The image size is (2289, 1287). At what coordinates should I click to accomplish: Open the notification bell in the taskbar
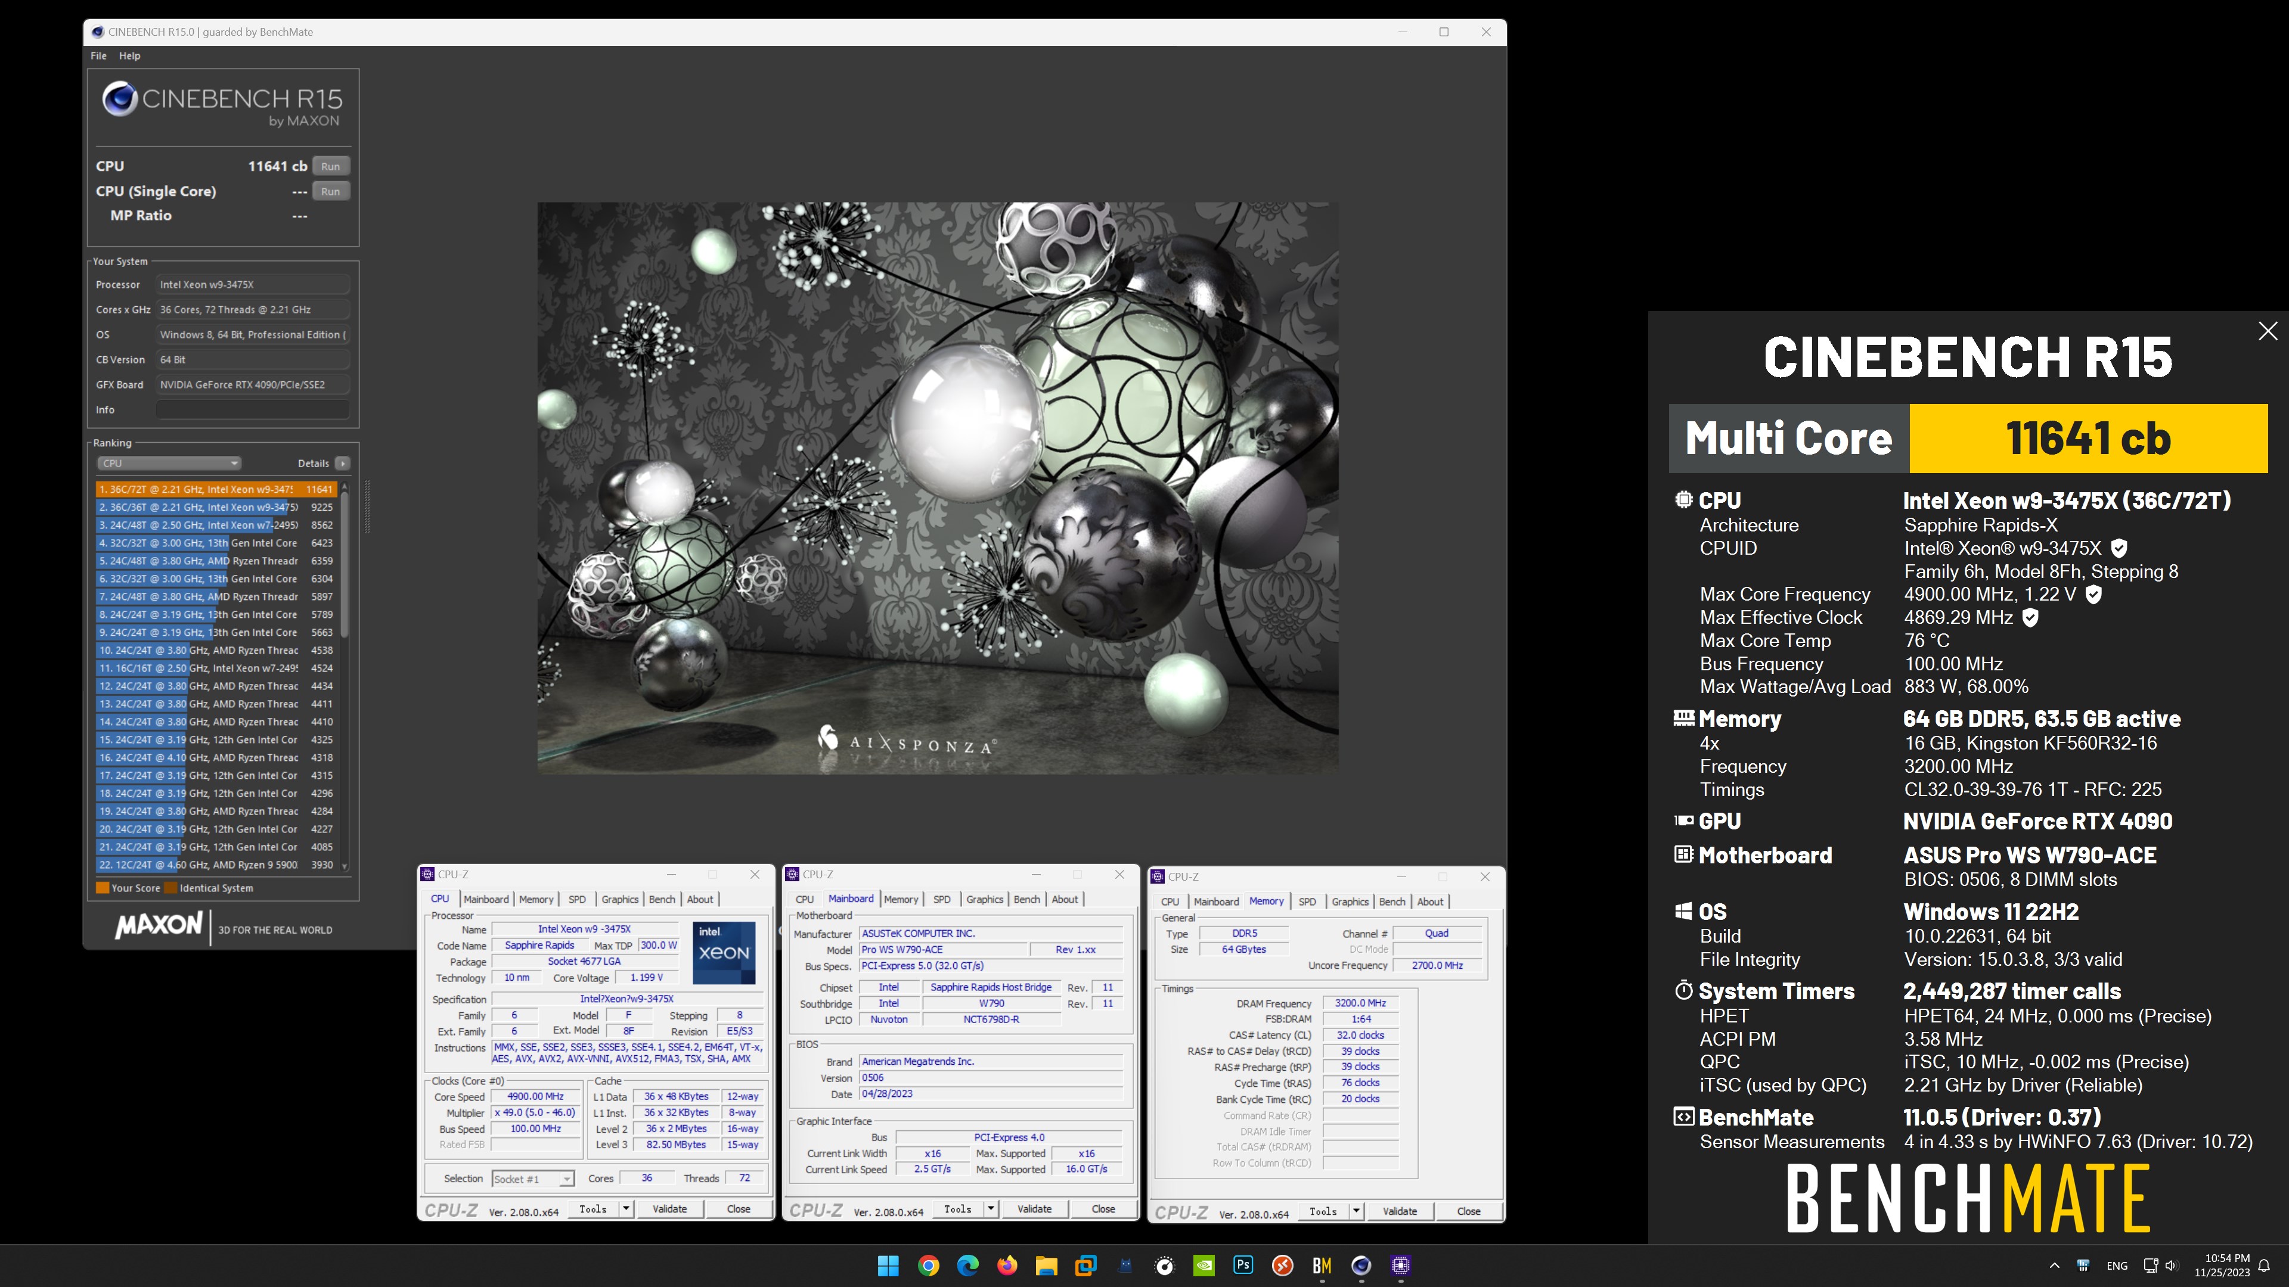[x=2264, y=1266]
